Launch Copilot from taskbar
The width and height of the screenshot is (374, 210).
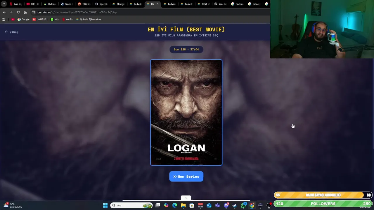[166, 205]
